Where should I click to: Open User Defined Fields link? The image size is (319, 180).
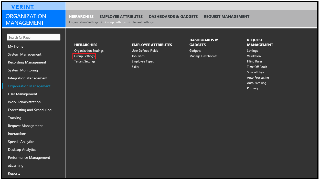[145, 51]
